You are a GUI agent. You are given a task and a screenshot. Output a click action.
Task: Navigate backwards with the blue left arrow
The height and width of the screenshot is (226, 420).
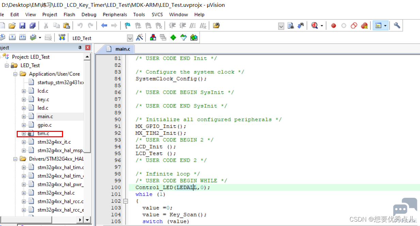click(x=104, y=25)
